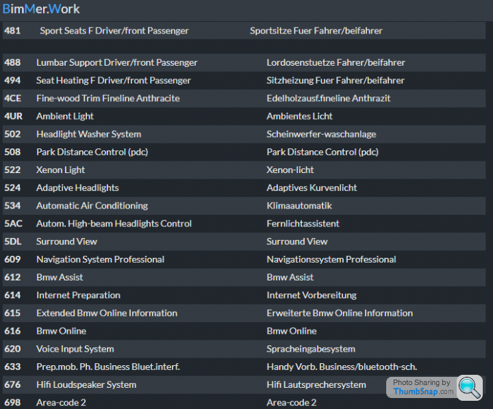Select option code 609

coord(12,259)
